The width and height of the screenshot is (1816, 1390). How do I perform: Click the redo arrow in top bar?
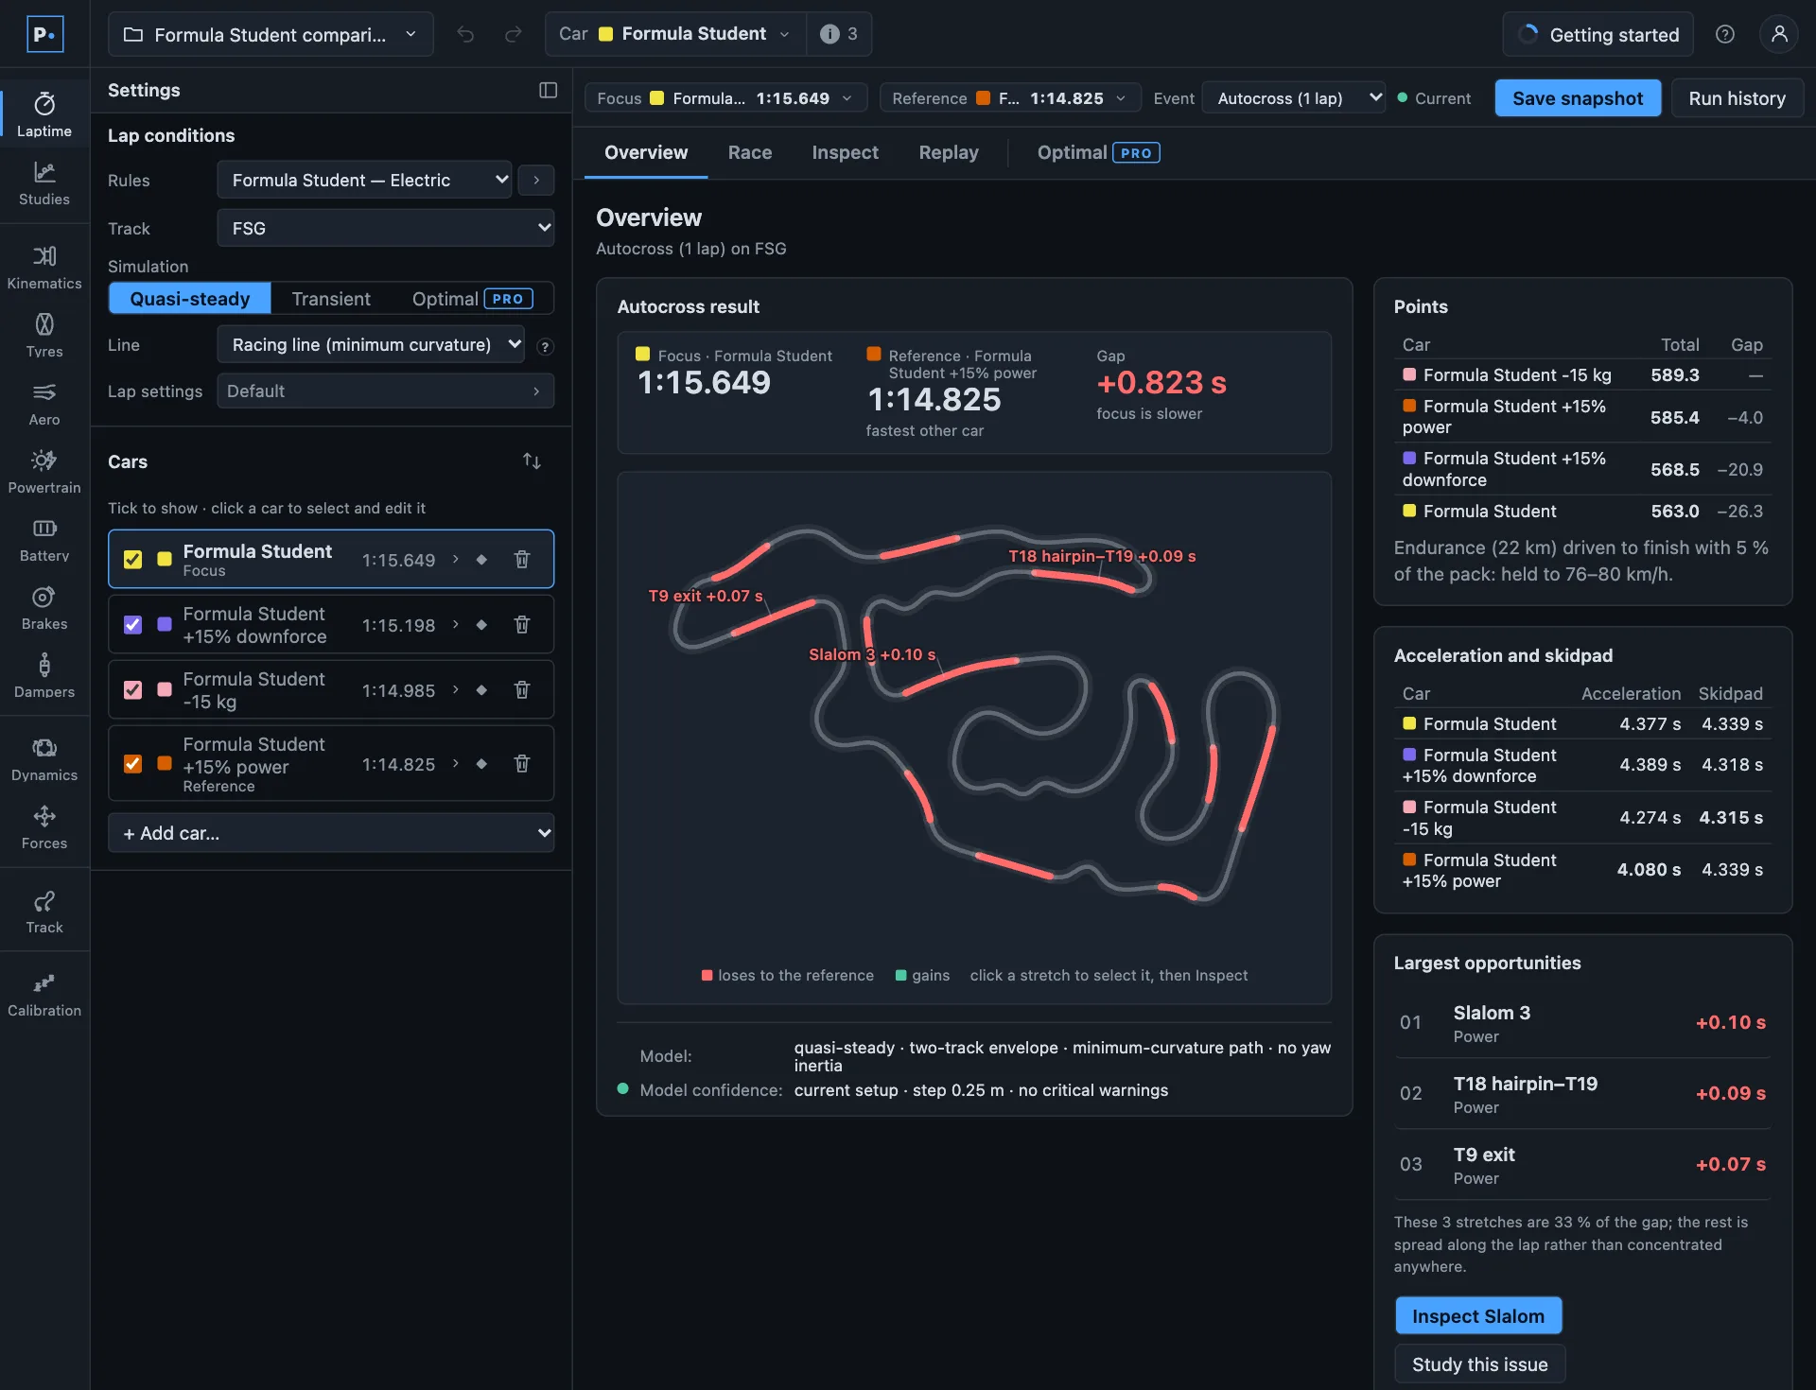click(x=513, y=34)
